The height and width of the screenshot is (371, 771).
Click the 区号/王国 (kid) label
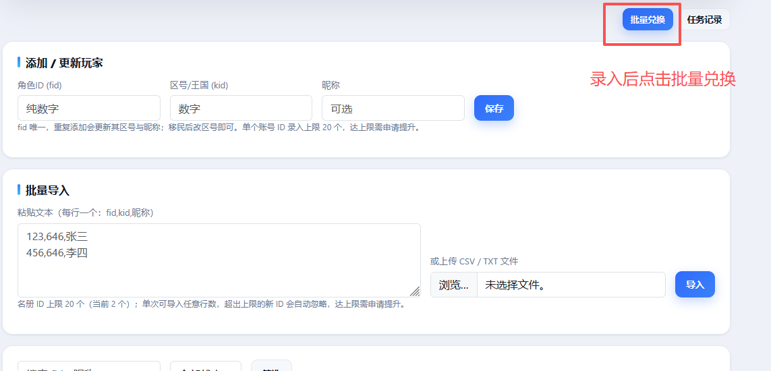(199, 86)
